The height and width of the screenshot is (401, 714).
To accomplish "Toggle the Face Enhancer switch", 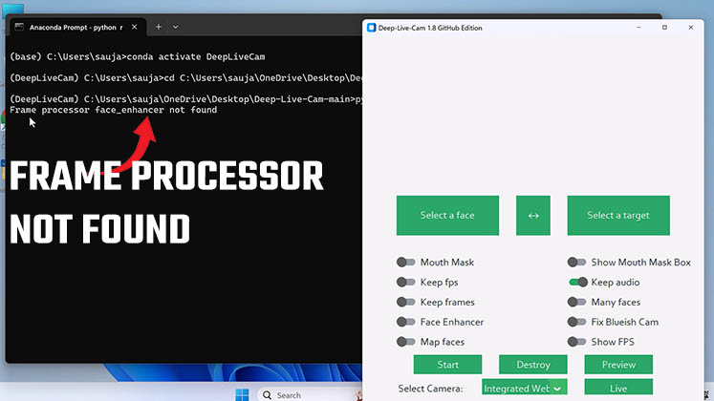I will pyautogui.click(x=405, y=322).
